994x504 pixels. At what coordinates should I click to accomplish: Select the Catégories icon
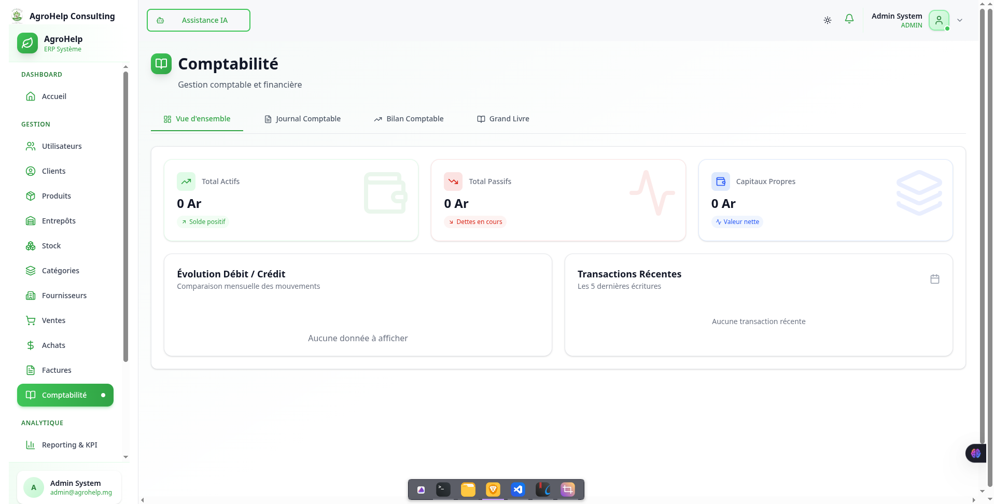pyautogui.click(x=31, y=271)
